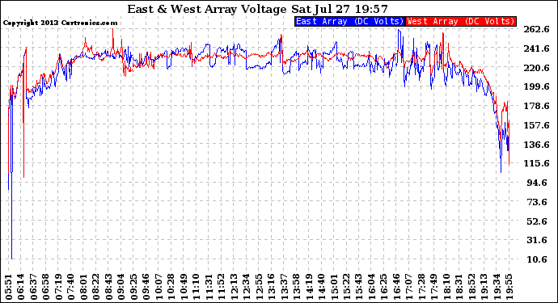Image resolution: width=558 pixels, height=303 pixels.
Task: Click the 06:58 time axis label
Action: point(46,287)
